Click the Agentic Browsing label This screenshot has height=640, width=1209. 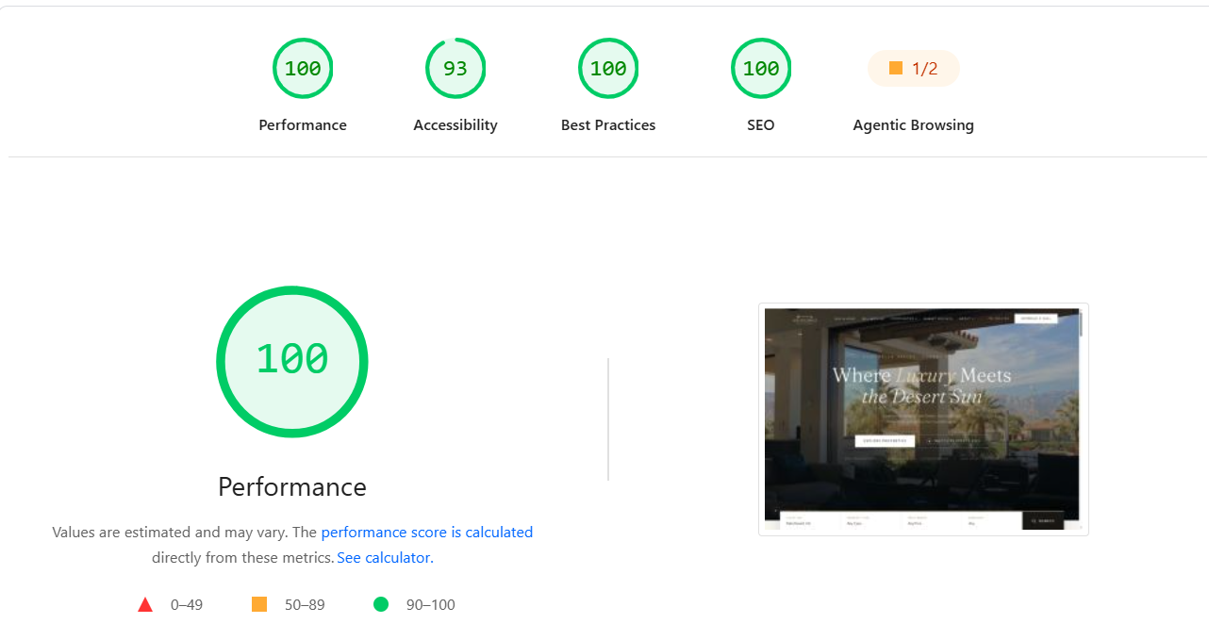pyautogui.click(x=914, y=125)
